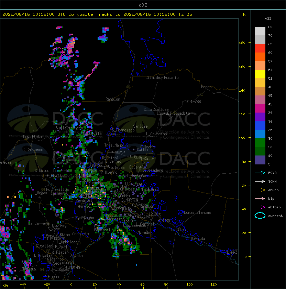Click the 'Chapanay' map label

point(133,184)
